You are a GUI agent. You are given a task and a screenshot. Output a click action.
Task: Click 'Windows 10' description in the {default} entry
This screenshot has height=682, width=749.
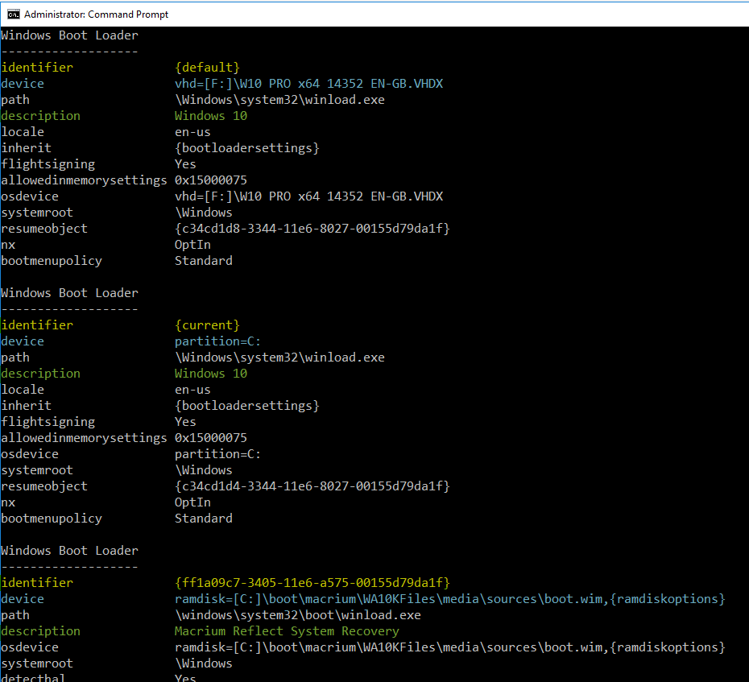coord(211,116)
